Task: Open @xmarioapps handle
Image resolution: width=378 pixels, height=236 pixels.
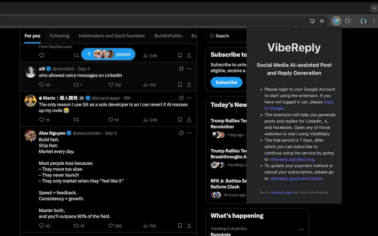Action: click(106, 98)
